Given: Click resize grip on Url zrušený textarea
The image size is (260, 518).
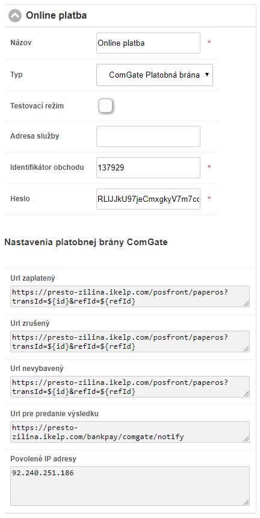Looking at the screenshot, I should pyautogui.click(x=247, y=349).
